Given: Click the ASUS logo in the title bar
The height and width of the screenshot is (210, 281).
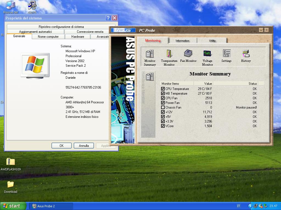Looking at the screenshot, I should [x=123, y=30].
